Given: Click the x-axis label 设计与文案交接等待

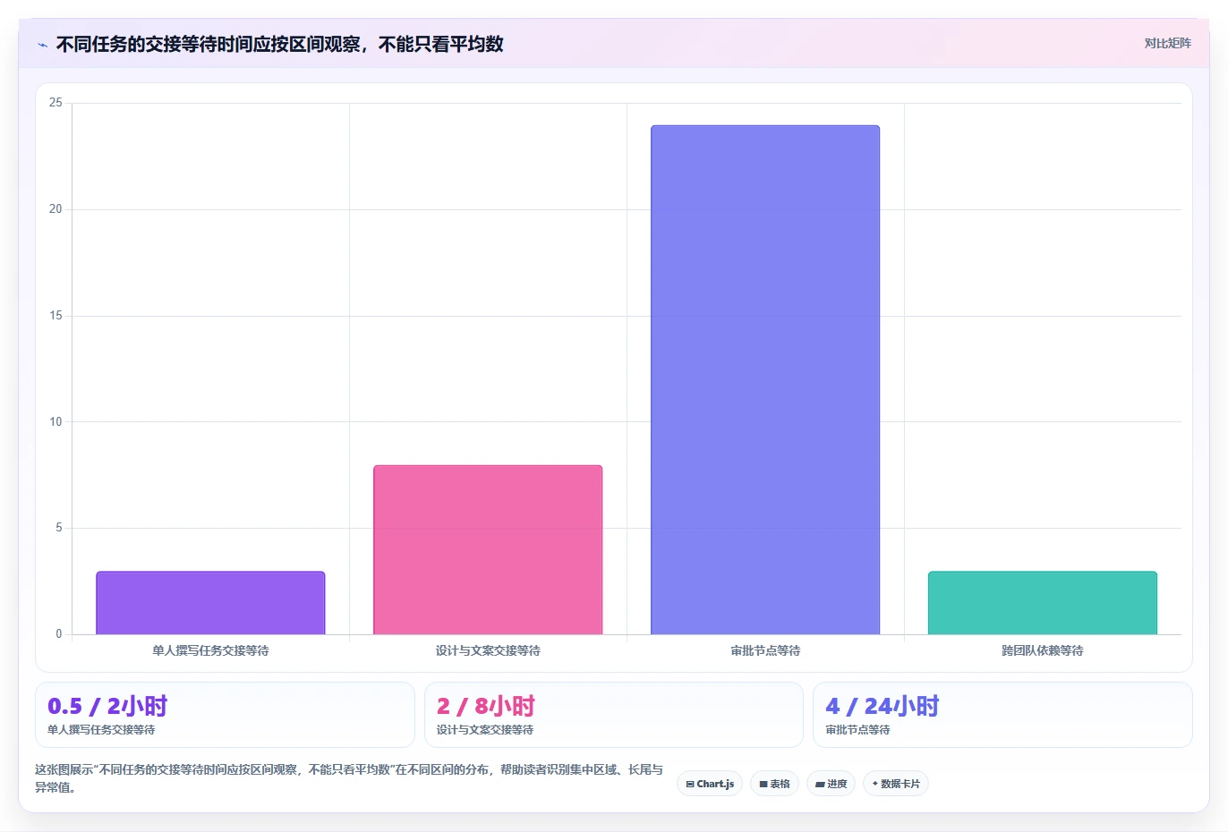Looking at the screenshot, I should (x=488, y=650).
